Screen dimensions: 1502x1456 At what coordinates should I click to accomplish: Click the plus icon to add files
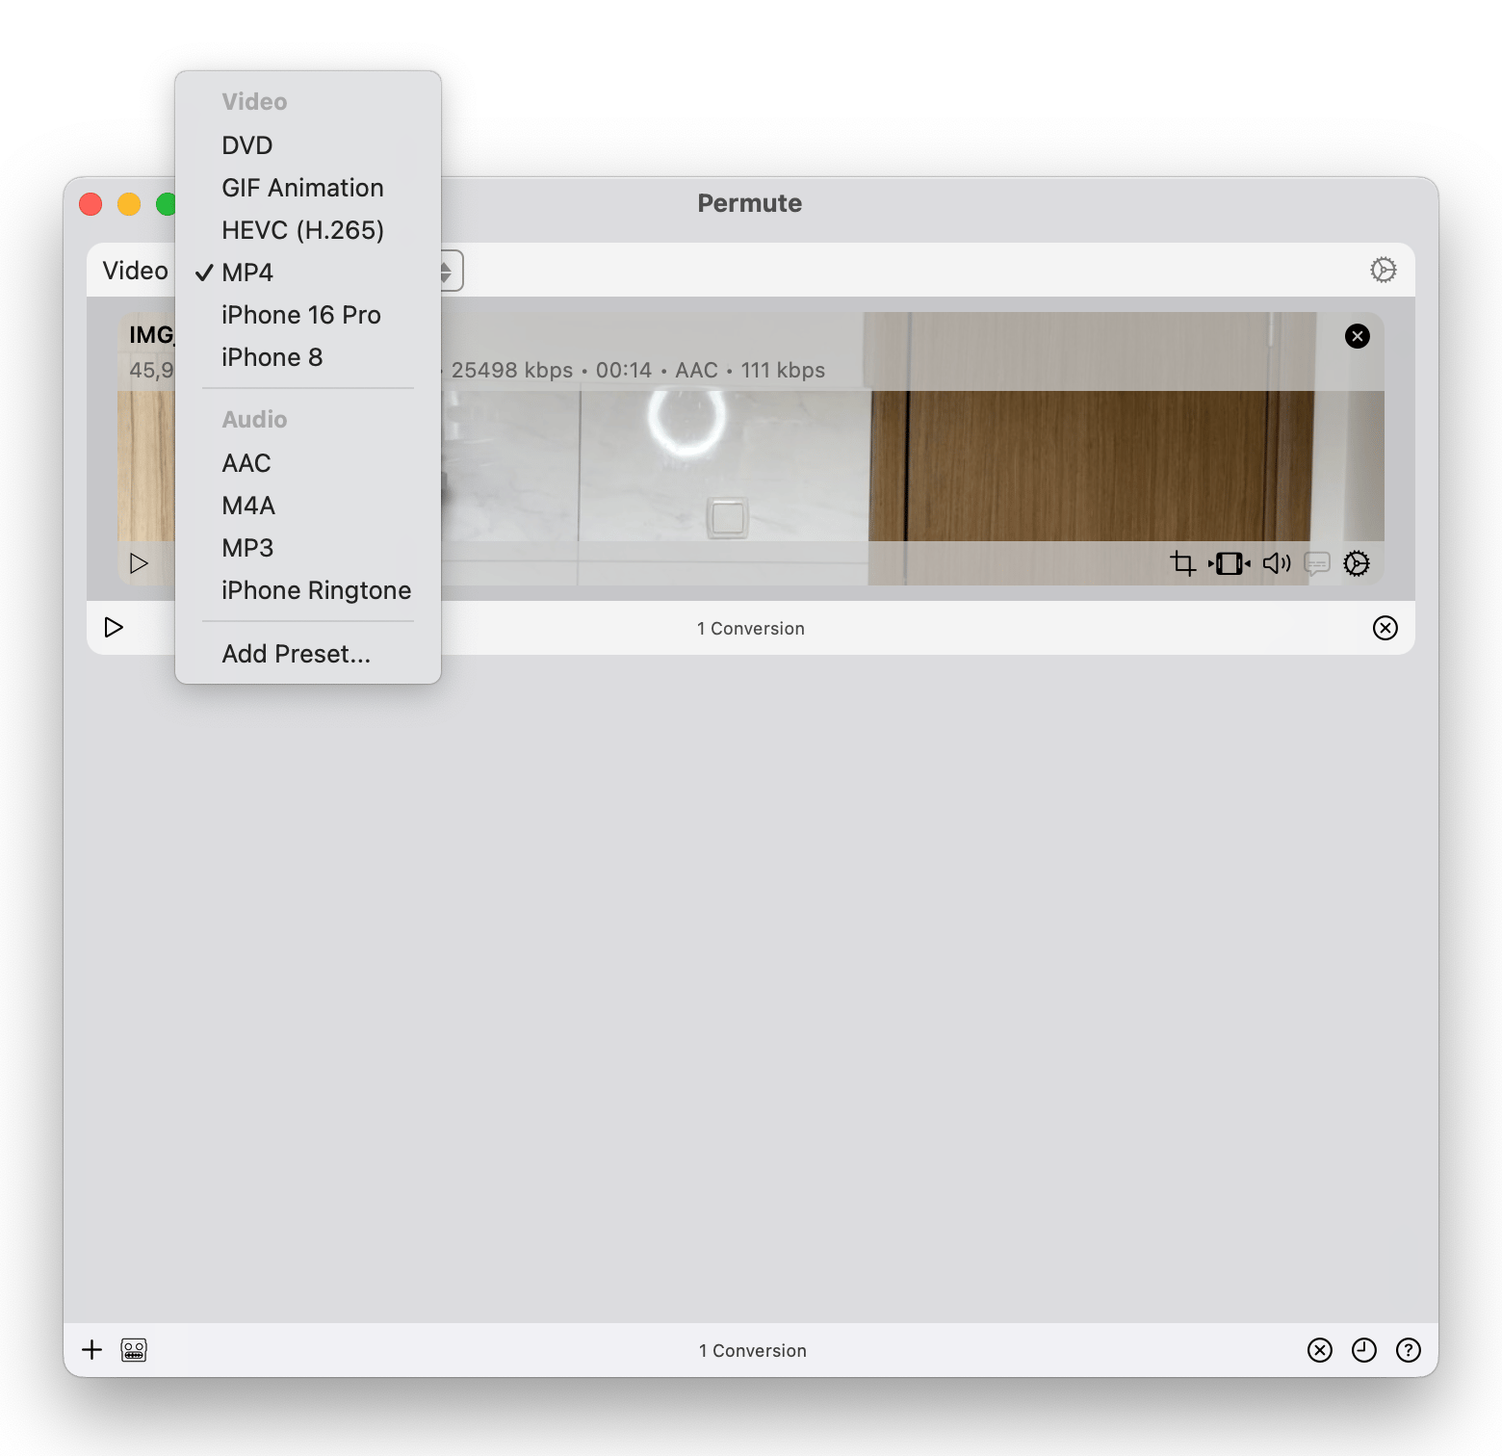pyautogui.click(x=91, y=1350)
